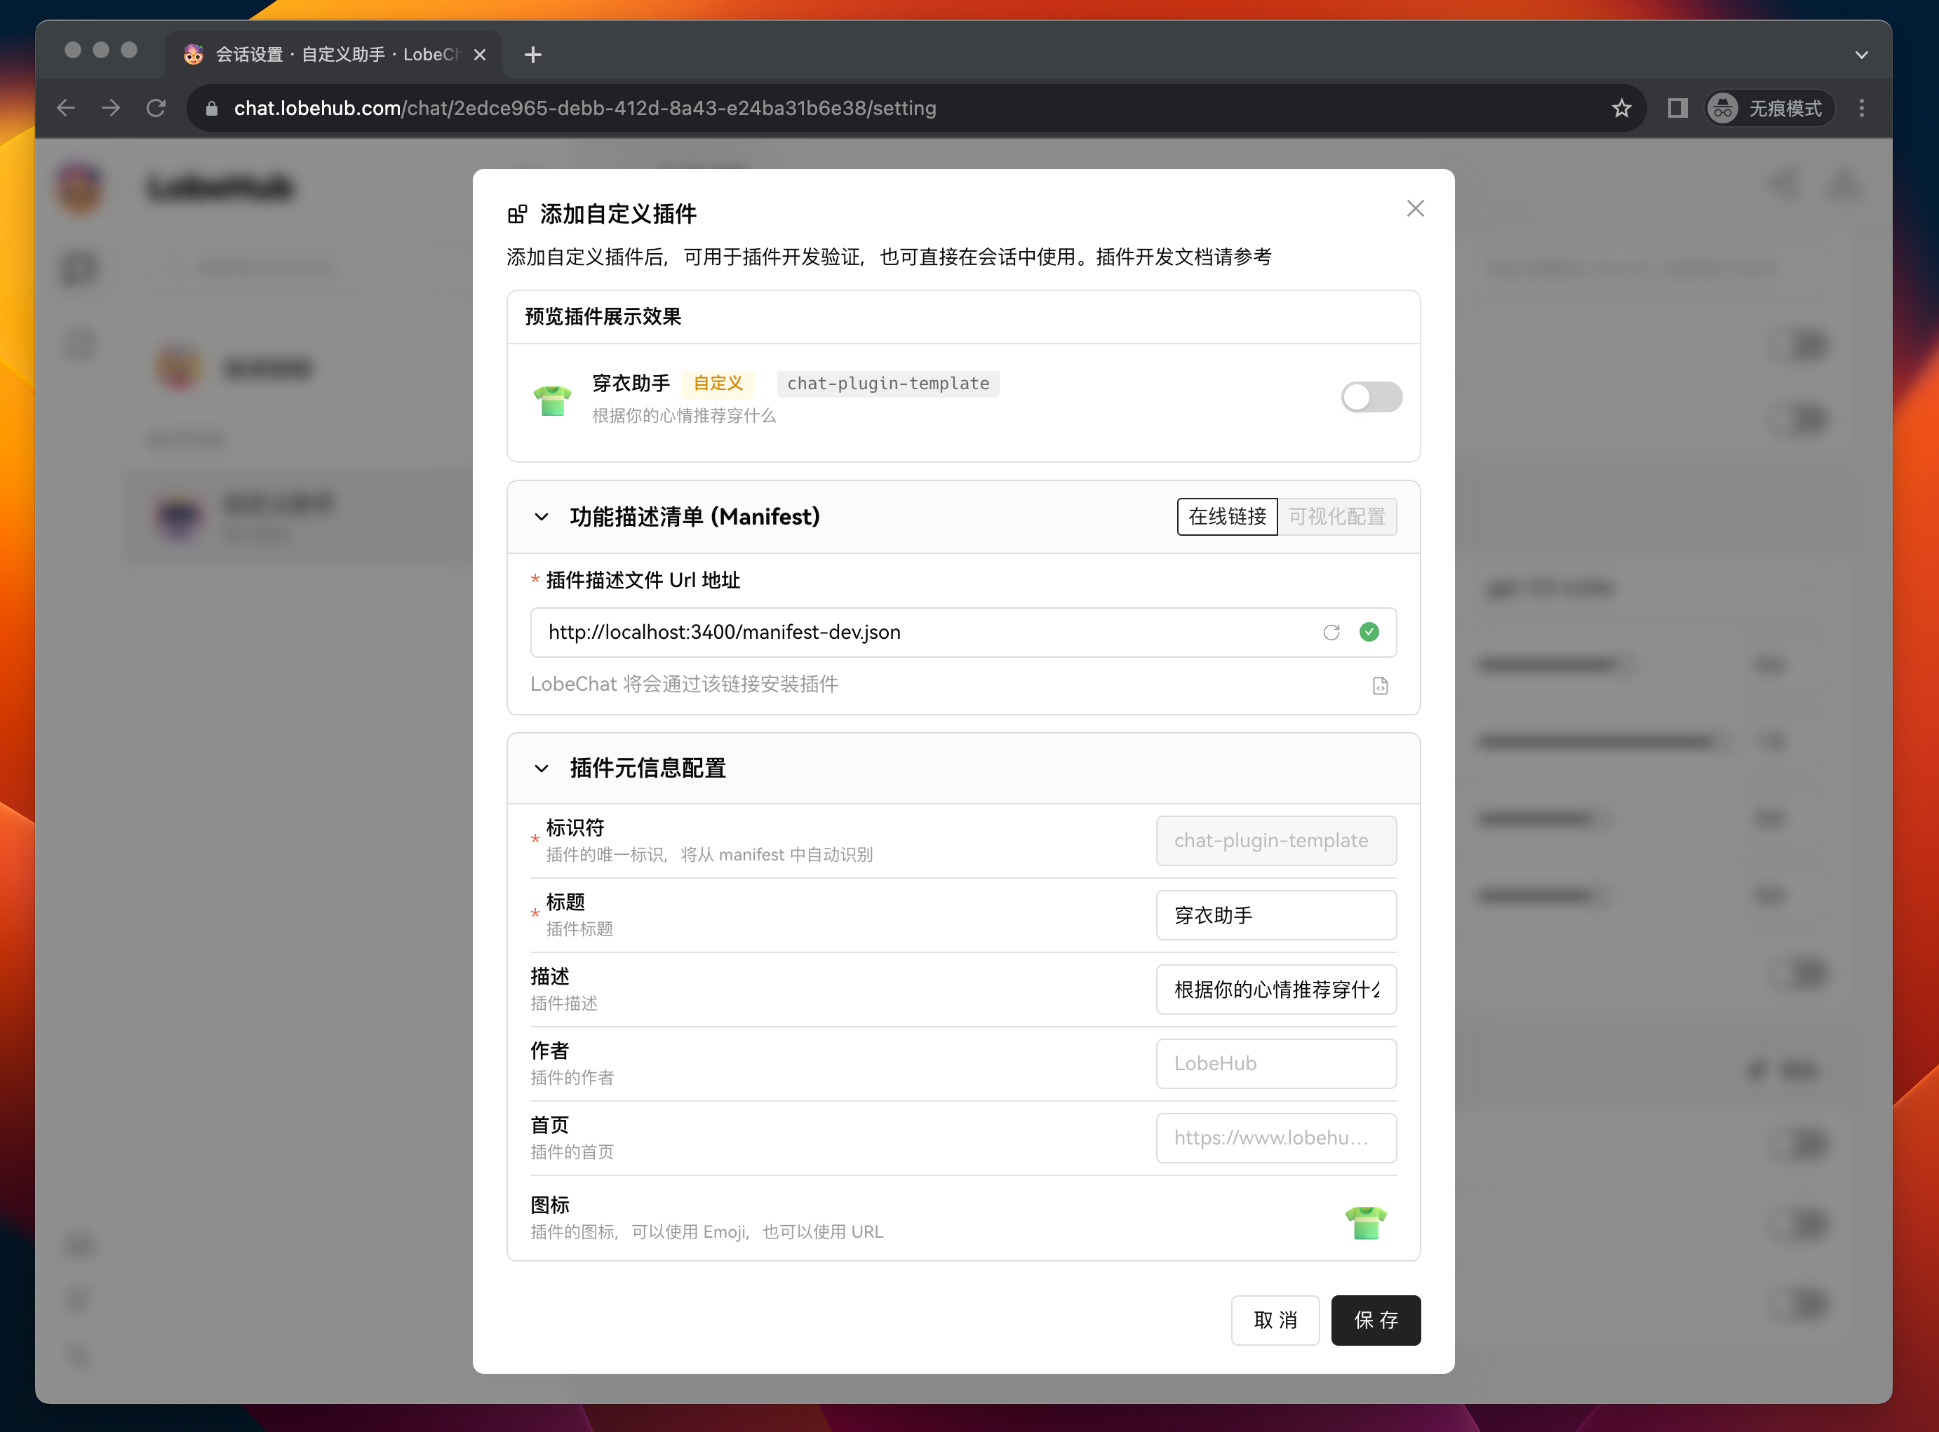Bookmark this page with star icon

pos(1621,107)
